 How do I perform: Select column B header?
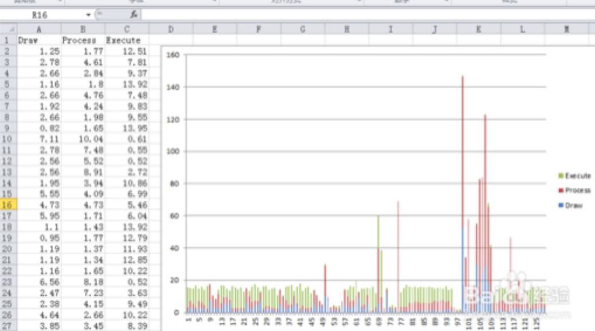82,29
